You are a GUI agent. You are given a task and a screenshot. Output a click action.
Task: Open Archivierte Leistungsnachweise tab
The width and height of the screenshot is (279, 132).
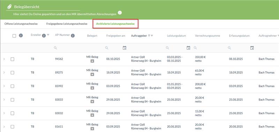pyautogui.click(x=115, y=24)
